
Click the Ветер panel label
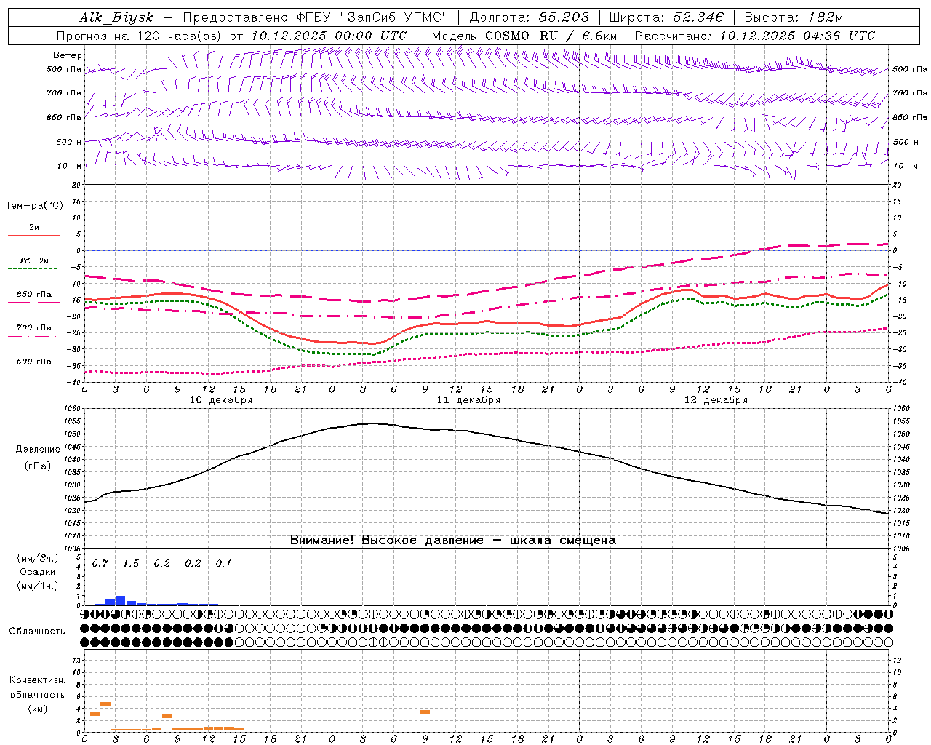pyautogui.click(x=68, y=55)
